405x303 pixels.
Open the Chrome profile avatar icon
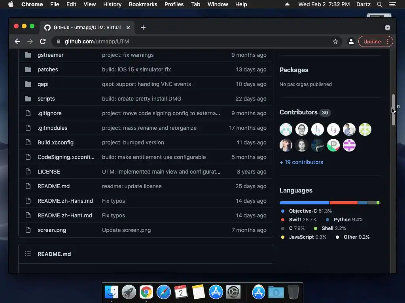click(351, 41)
